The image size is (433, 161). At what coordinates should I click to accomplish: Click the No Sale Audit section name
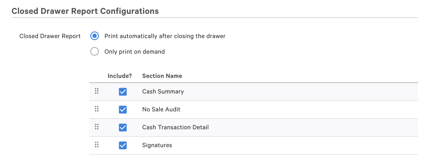tap(161, 109)
